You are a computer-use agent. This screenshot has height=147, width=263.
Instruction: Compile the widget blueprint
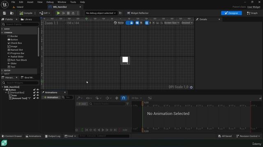(26, 13)
